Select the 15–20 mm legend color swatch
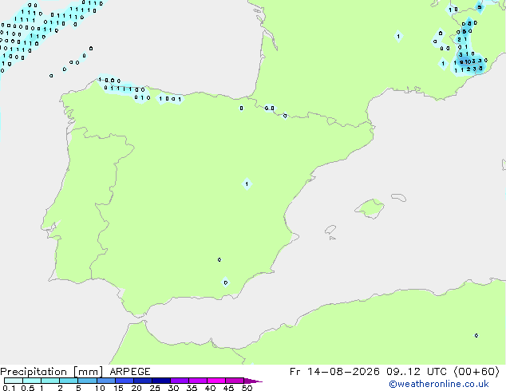 [x=124, y=381]
